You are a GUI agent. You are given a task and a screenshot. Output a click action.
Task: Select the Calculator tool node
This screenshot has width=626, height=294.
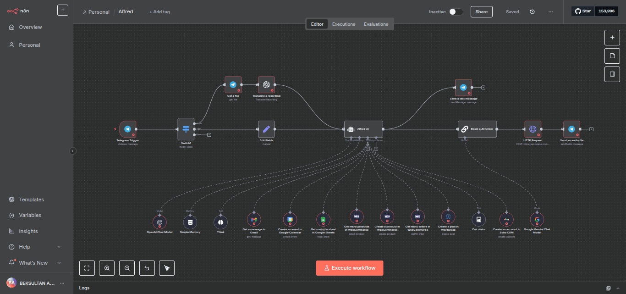tap(478, 220)
